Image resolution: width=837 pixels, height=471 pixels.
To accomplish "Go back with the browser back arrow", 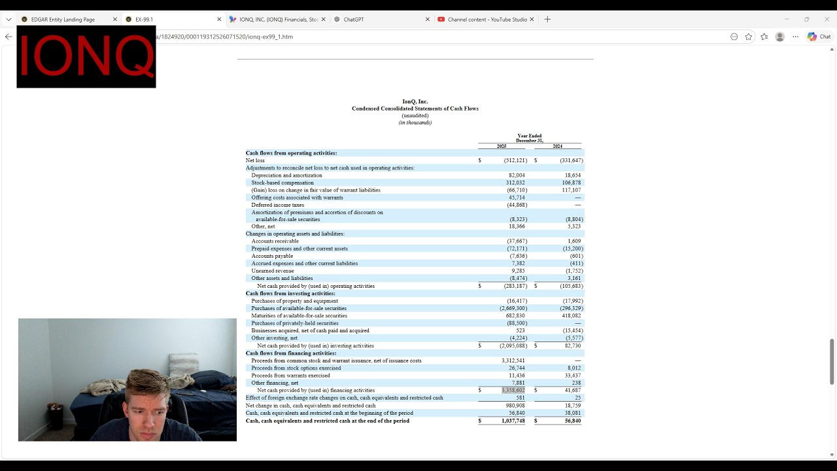I will point(9,37).
